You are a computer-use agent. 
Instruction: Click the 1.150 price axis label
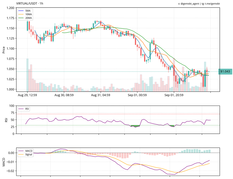pyautogui.click(x=10, y=28)
